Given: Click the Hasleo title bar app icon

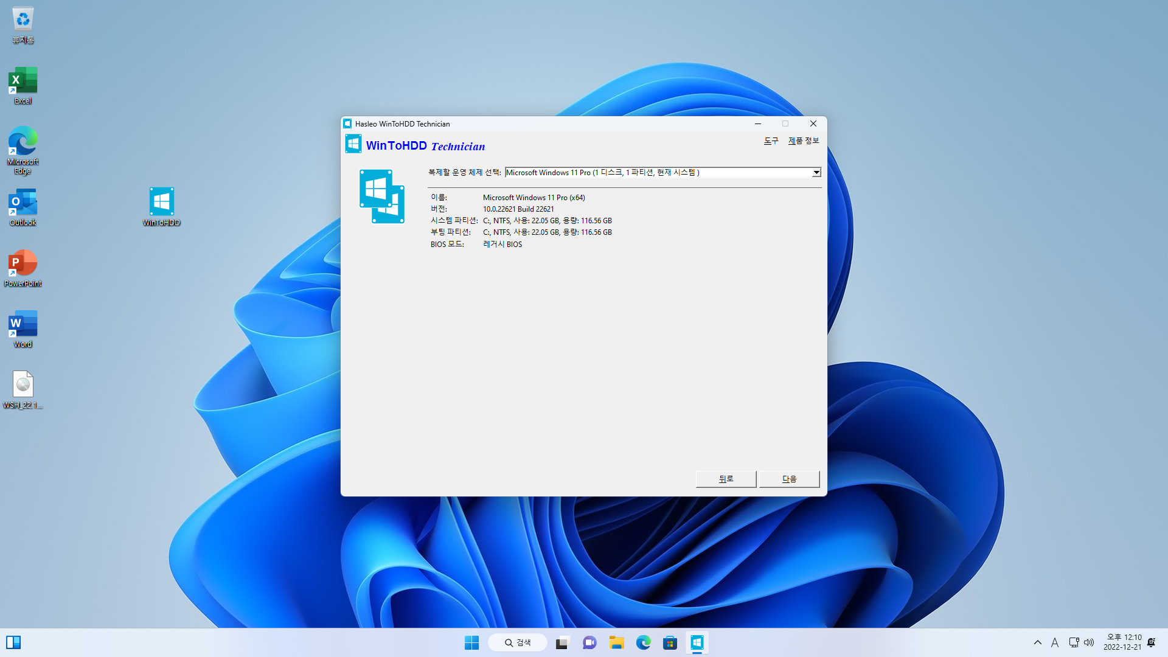Looking at the screenshot, I should click(347, 123).
